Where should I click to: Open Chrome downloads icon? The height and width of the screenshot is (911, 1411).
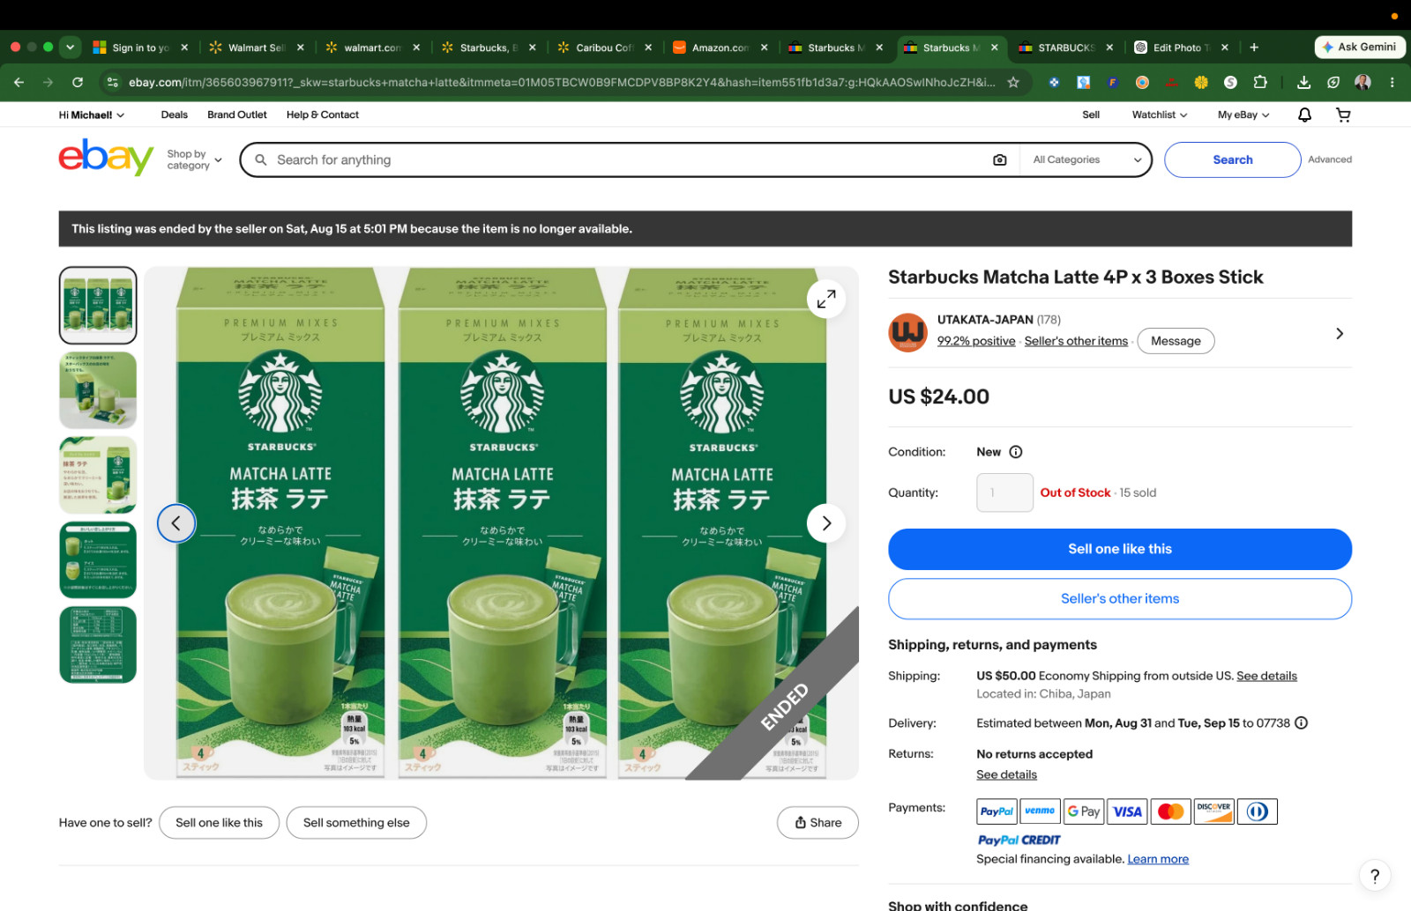[1303, 82]
